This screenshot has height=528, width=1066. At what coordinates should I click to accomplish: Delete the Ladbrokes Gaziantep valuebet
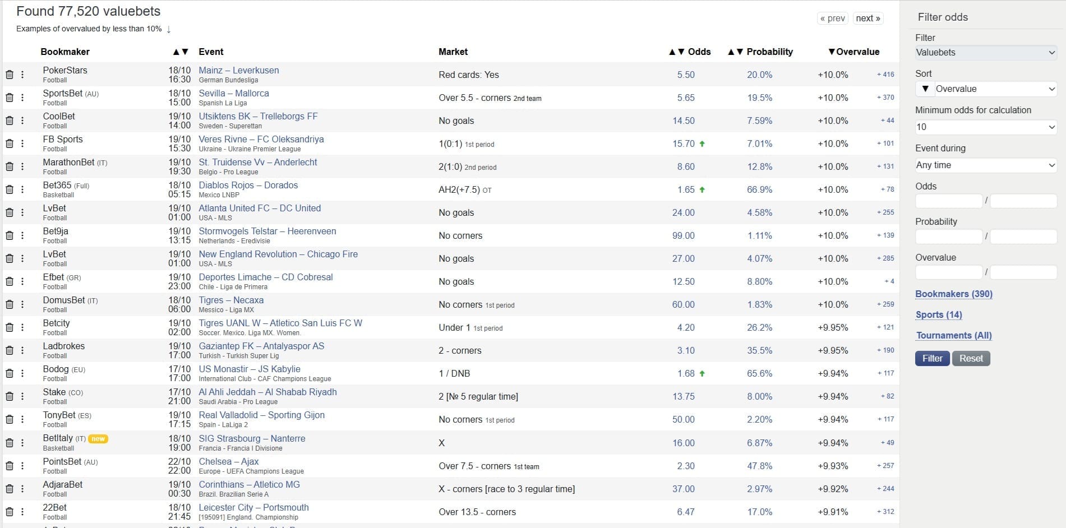[10, 350]
